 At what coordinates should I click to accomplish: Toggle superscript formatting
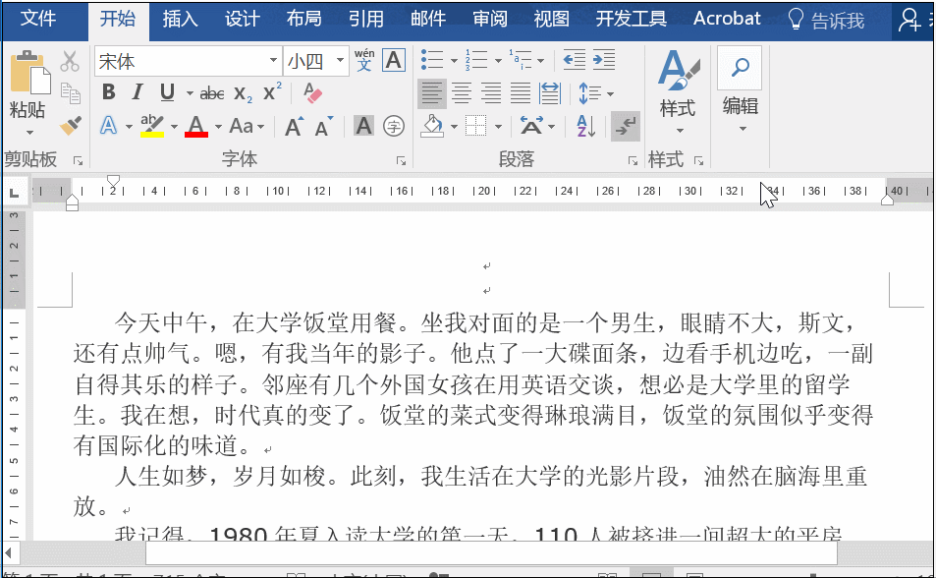point(272,92)
